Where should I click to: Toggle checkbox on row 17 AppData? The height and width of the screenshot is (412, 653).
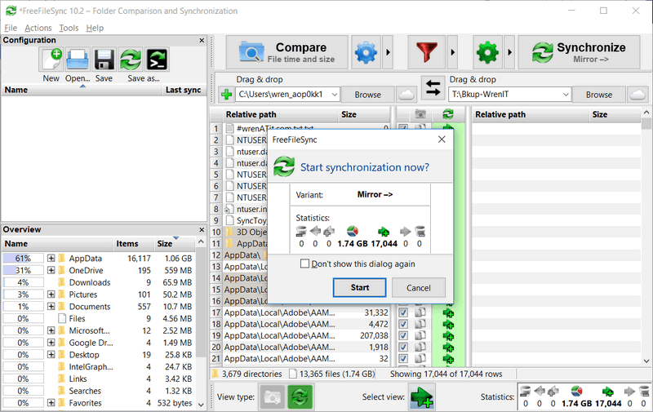coord(403,312)
